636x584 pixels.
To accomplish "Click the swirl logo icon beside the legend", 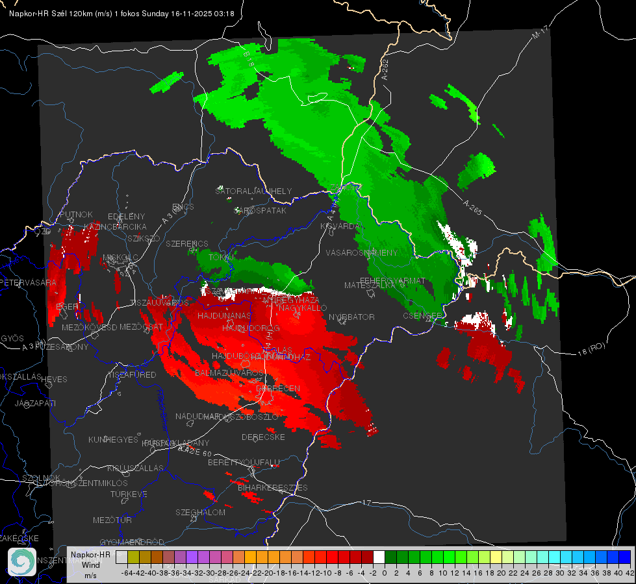I will point(22,562).
